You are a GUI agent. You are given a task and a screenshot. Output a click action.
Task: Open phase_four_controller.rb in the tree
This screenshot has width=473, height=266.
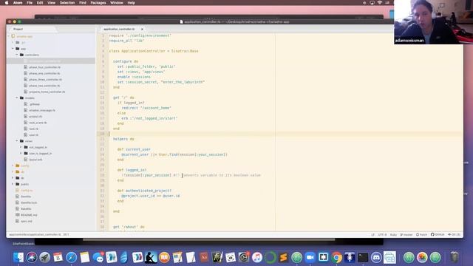[44, 67]
